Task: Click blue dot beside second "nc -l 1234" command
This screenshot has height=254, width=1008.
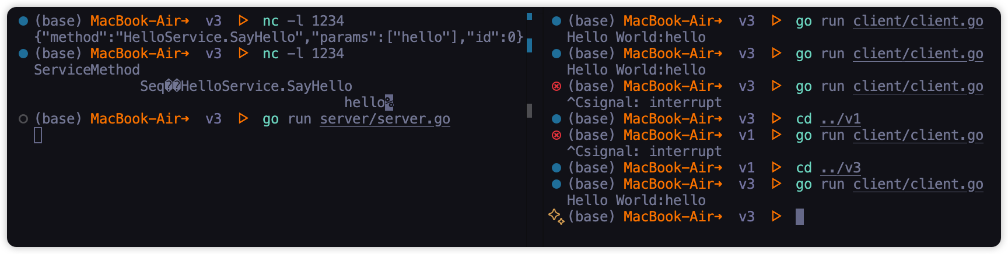Action: [23, 54]
